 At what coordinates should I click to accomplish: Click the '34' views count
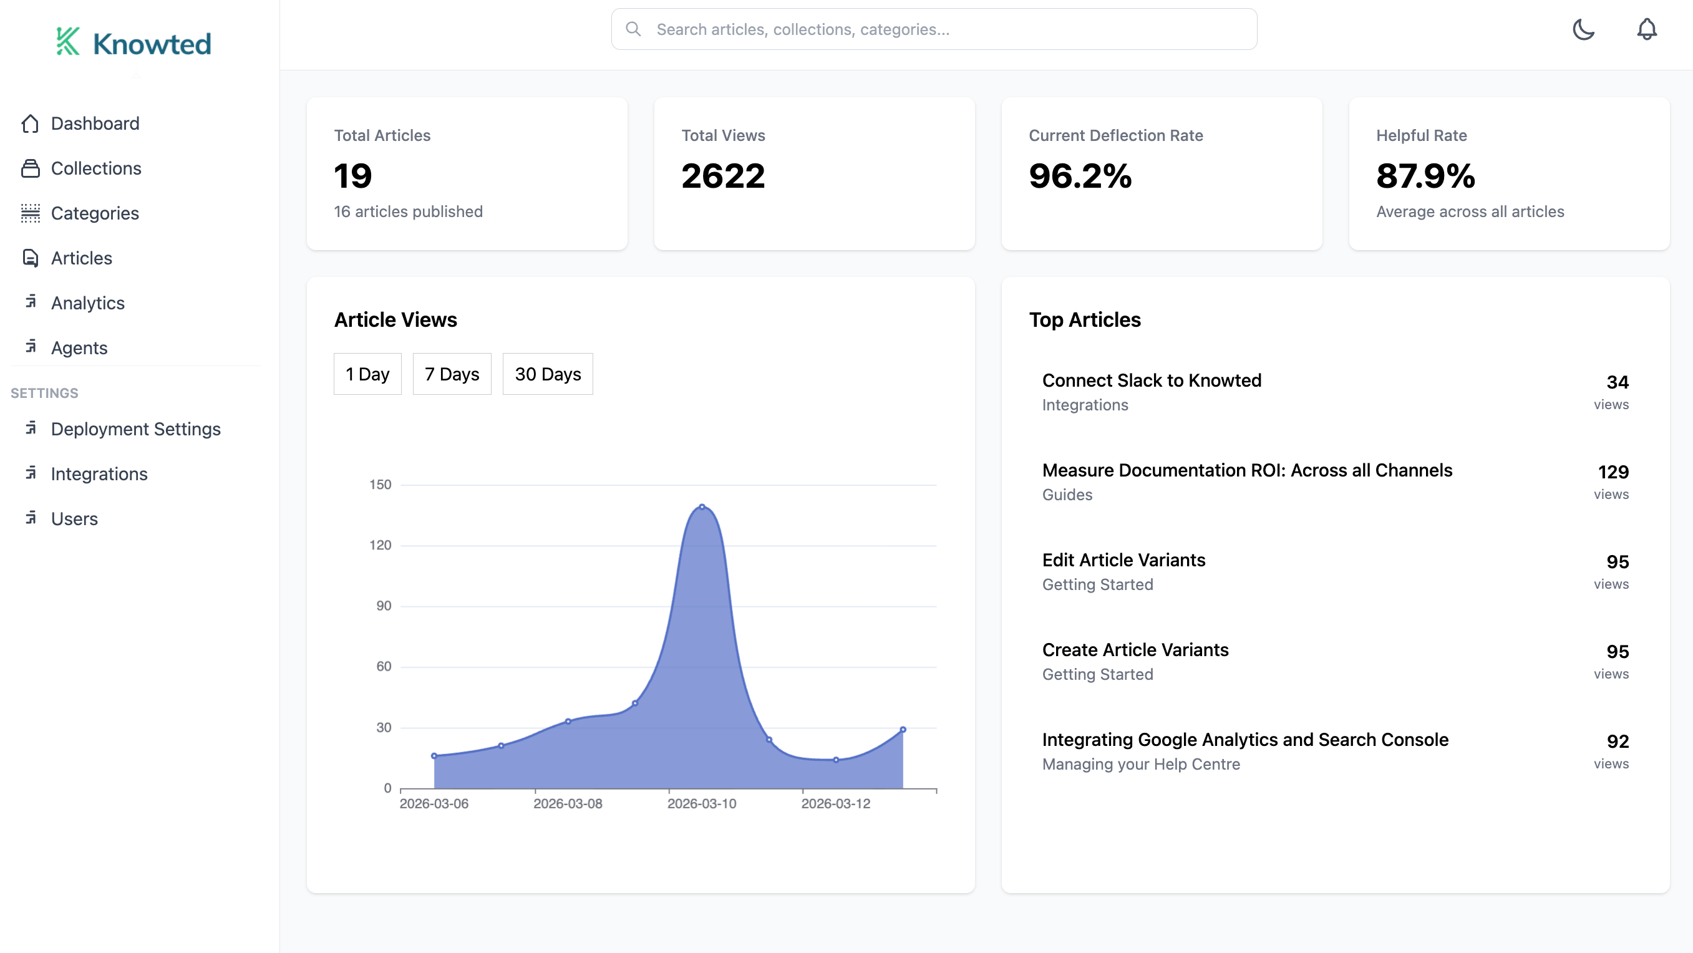coord(1618,382)
